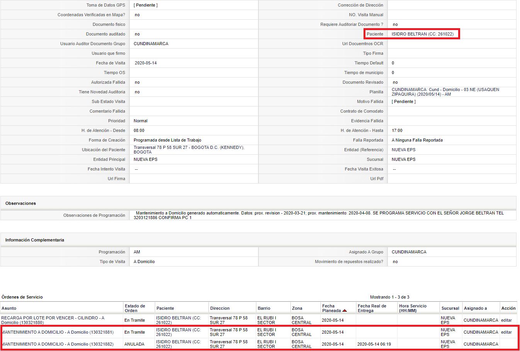Click H. de Atención - Hasta value 17:00

[x=397, y=130]
